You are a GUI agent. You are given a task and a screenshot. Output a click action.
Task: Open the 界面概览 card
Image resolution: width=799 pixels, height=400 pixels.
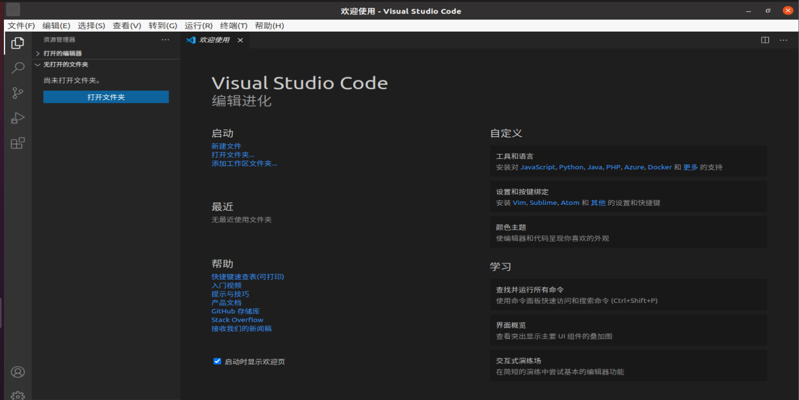tap(629, 330)
